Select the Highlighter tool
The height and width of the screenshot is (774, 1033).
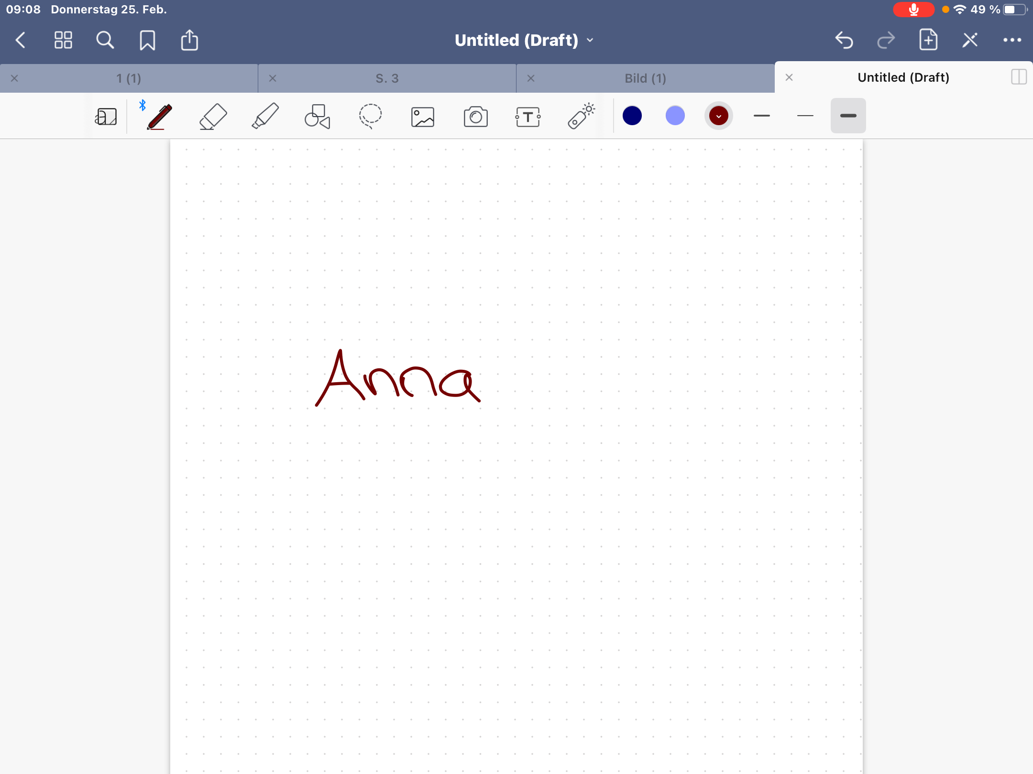[x=265, y=116]
